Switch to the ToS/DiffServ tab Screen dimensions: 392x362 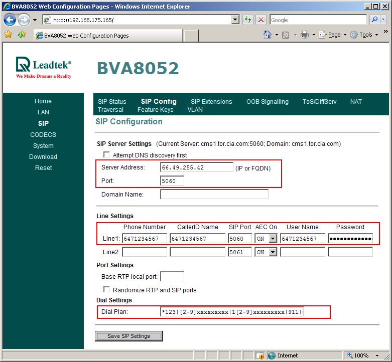319,102
